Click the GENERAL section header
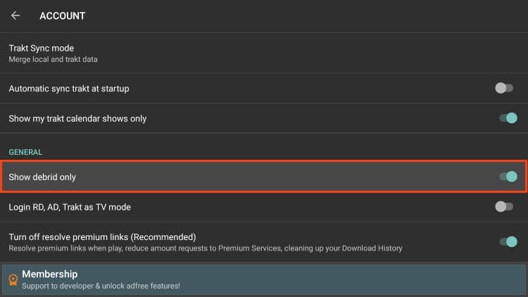 [x=25, y=152]
